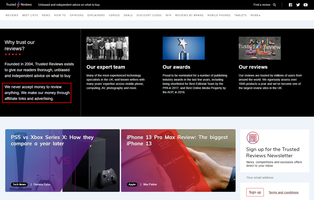Open the PS5 vs Xbox Series X article
The height and width of the screenshot is (200, 314).
(52, 140)
